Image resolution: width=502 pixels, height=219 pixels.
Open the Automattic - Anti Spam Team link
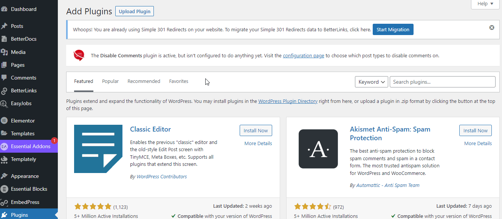pyautogui.click(x=388, y=185)
